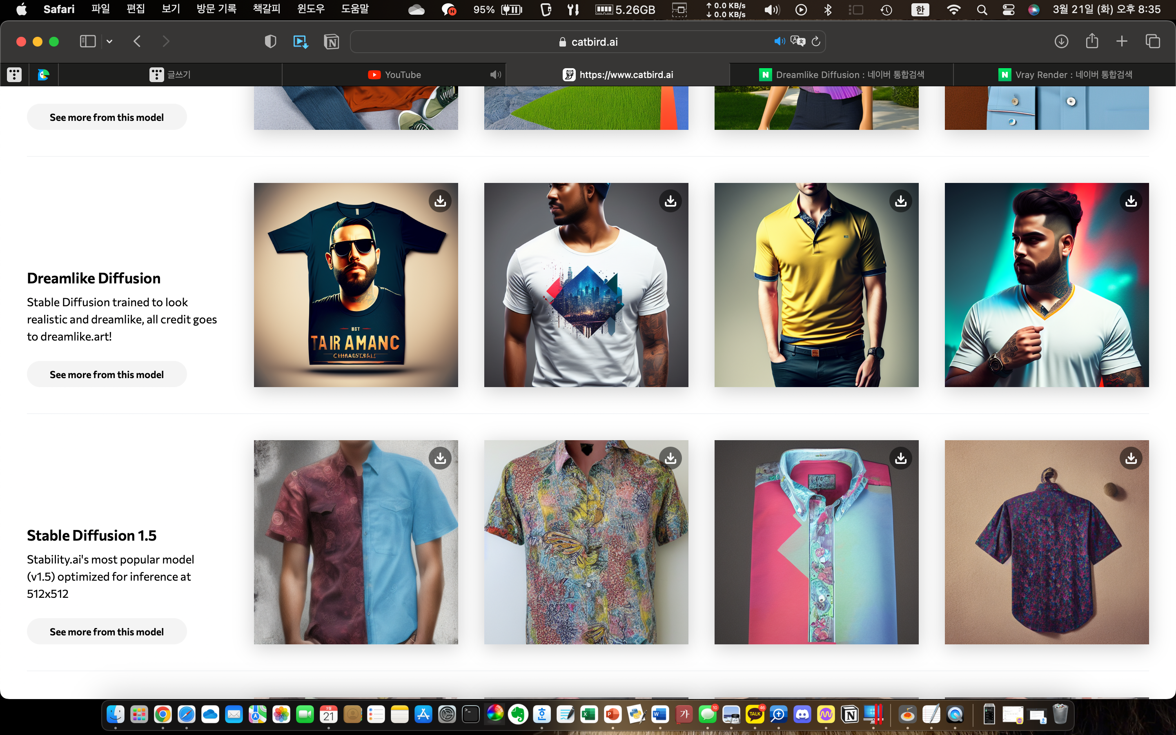The height and width of the screenshot is (735, 1176).
Task: Open the Safari share icon
Action: pyautogui.click(x=1092, y=41)
